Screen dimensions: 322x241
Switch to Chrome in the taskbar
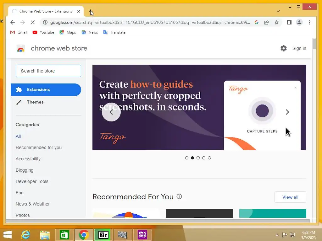click(84, 235)
